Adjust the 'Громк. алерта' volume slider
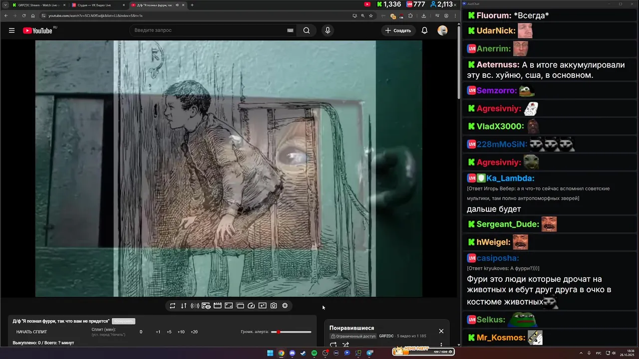Screen dimensions: 639x359 point(291,332)
